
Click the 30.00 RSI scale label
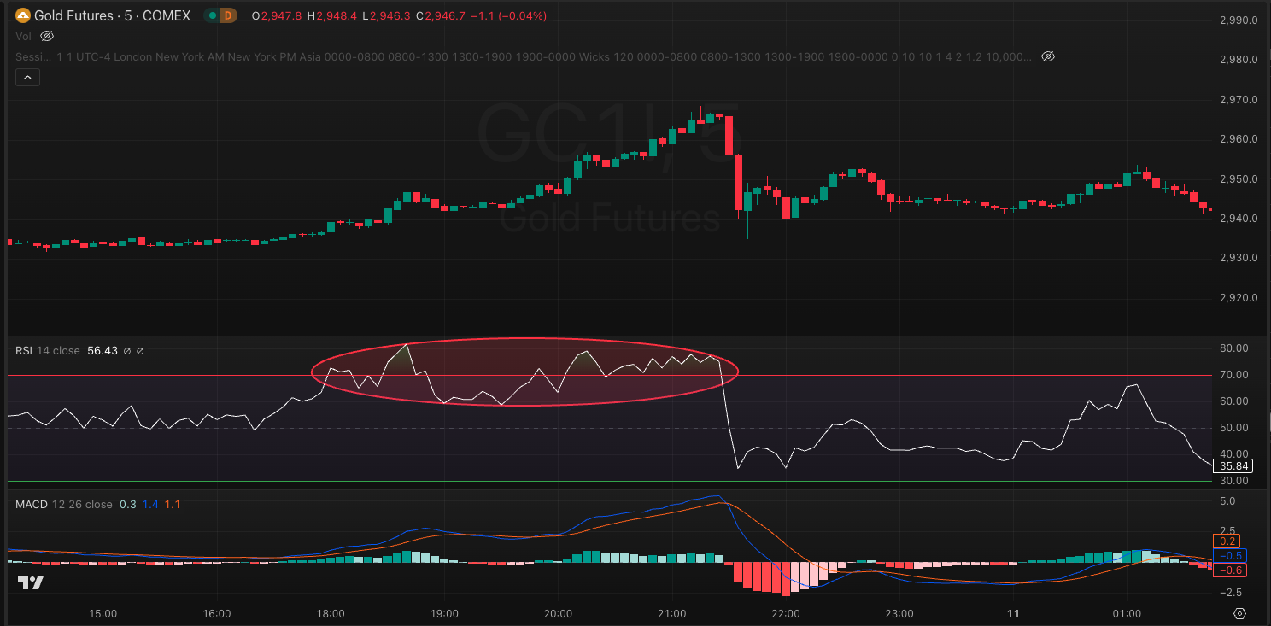1235,481
